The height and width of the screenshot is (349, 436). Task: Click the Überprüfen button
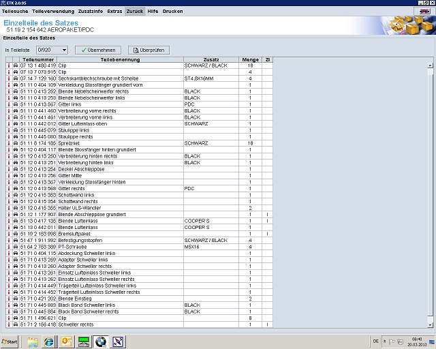148,50
